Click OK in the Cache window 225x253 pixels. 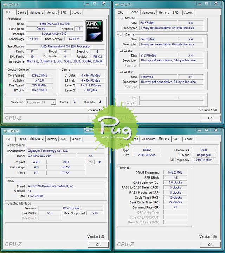click(210, 118)
